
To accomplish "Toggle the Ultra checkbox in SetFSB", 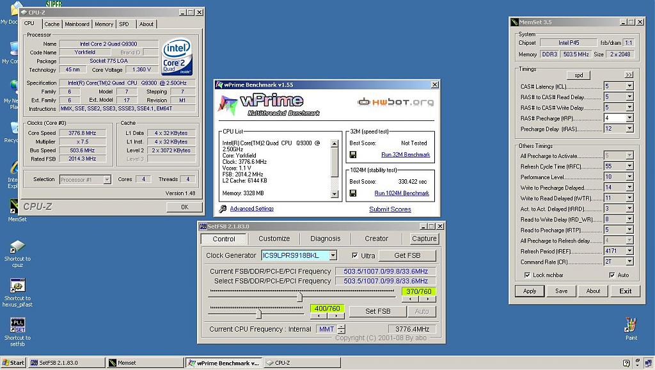I will click(x=354, y=255).
